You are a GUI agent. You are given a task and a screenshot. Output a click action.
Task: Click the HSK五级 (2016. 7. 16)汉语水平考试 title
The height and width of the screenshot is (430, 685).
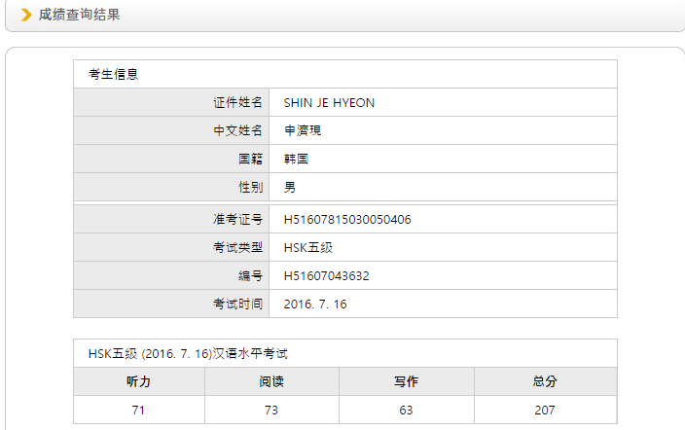tap(188, 353)
